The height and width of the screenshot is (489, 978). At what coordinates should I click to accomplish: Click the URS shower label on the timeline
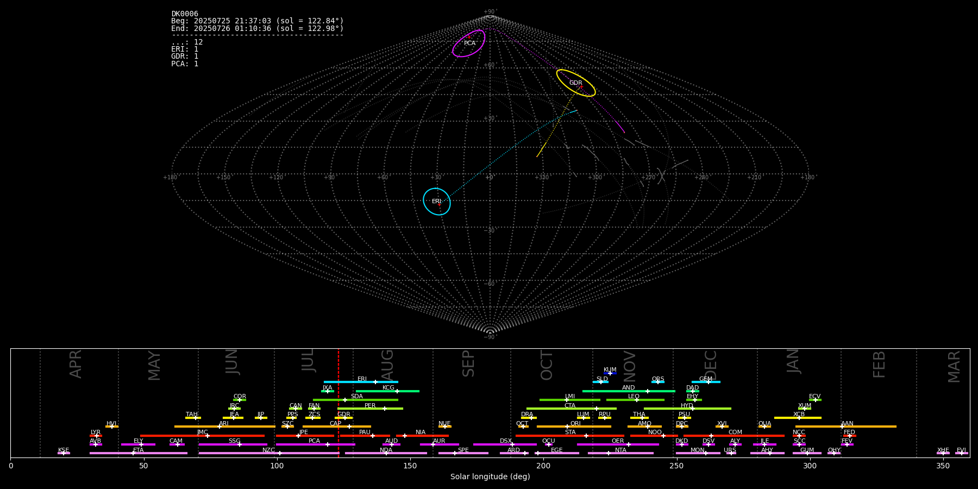pyautogui.click(x=730, y=450)
